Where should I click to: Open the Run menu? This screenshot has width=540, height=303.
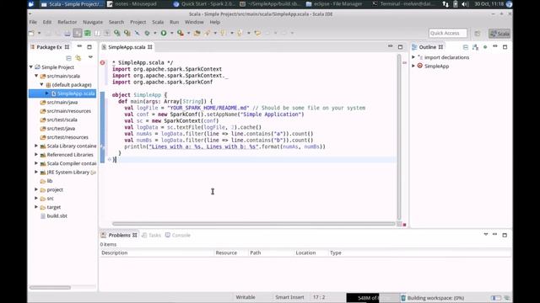[175, 22]
